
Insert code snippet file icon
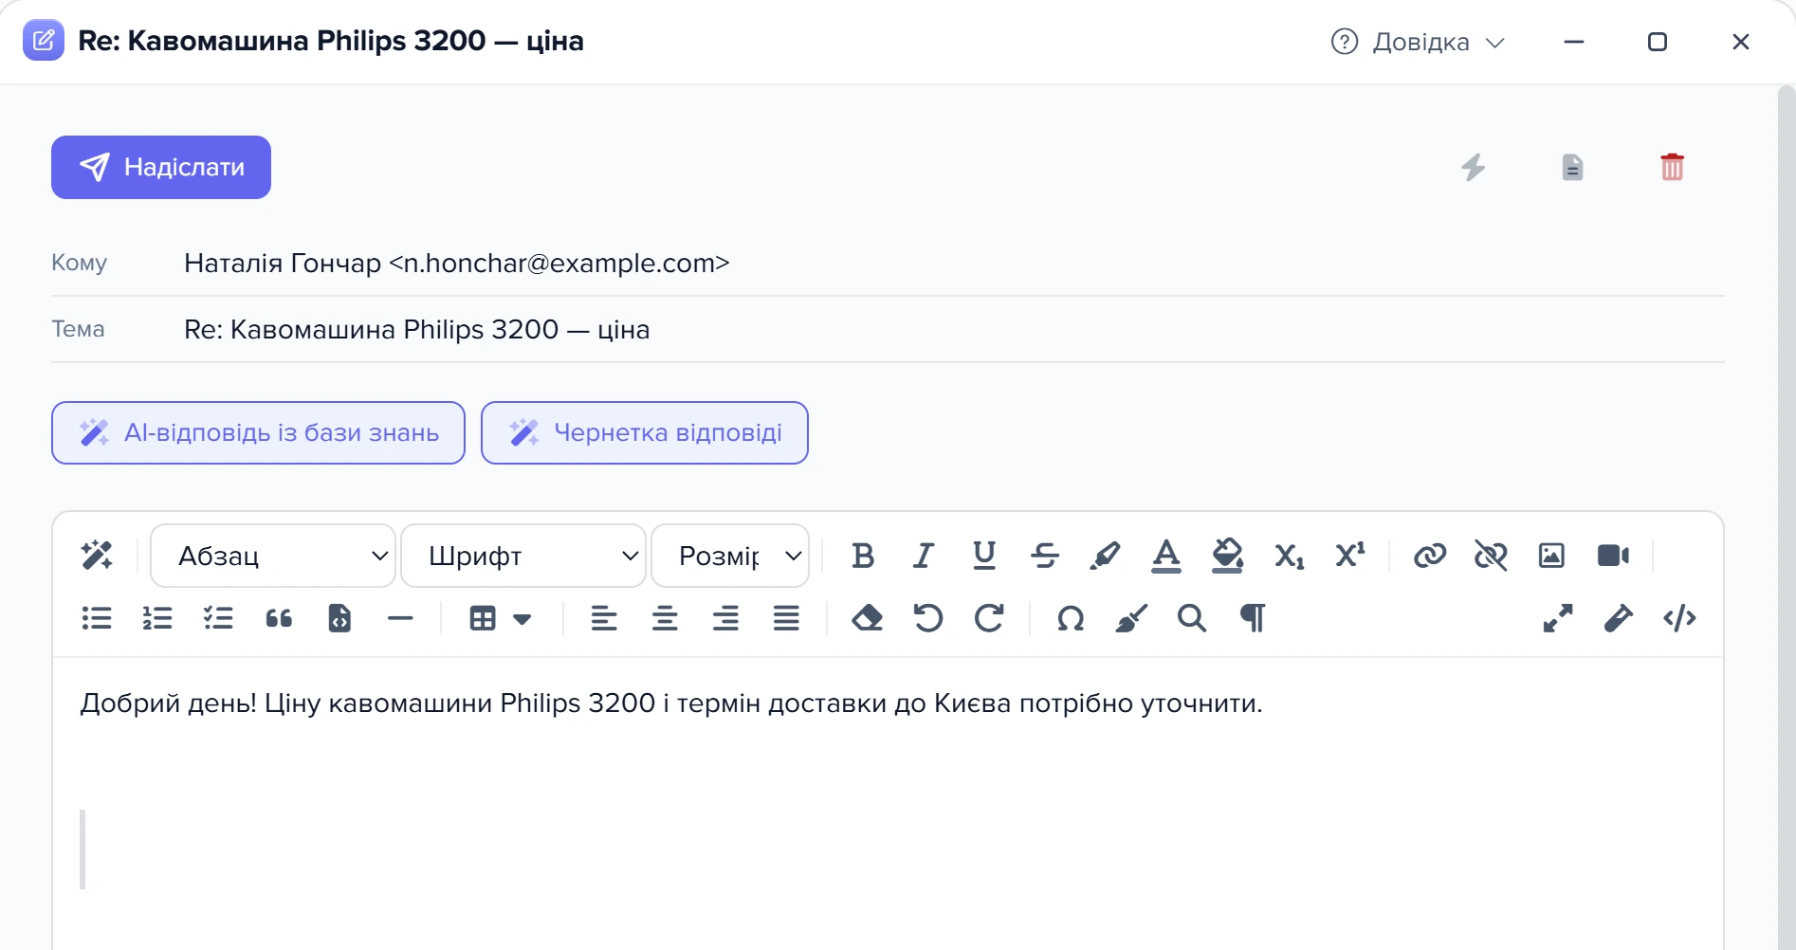pos(339,618)
